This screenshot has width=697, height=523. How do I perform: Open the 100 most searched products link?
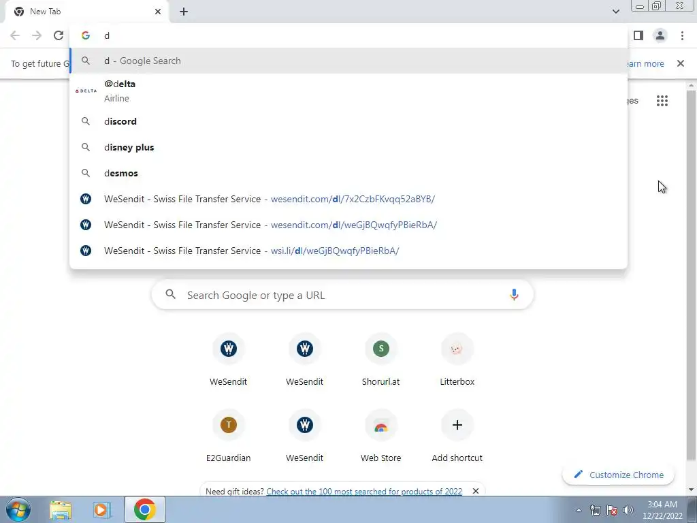(x=364, y=492)
